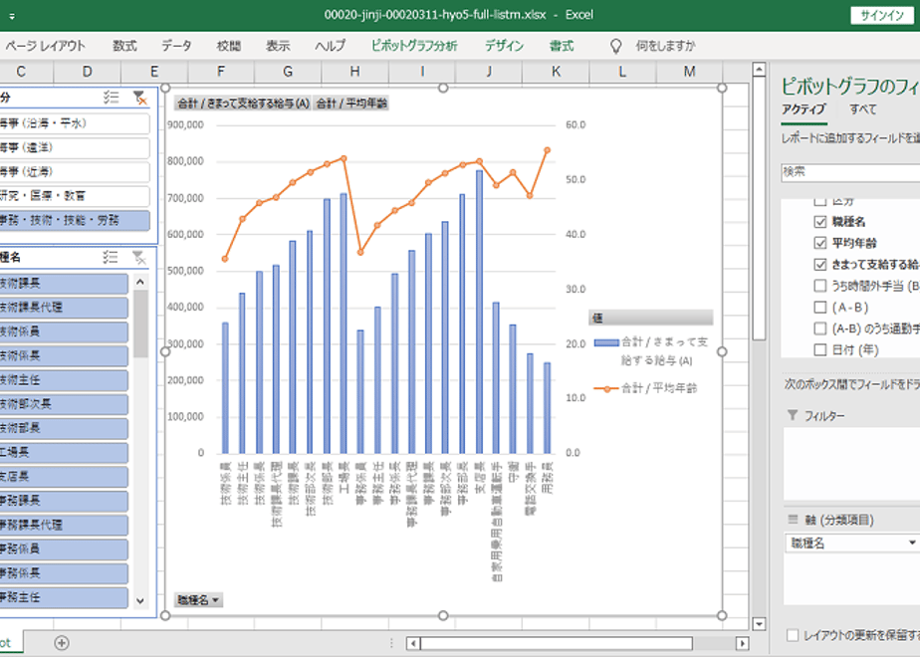Select the orange line series legend entry
The height and width of the screenshot is (657, 920).
pyautogui.click(x=645, y=388)
